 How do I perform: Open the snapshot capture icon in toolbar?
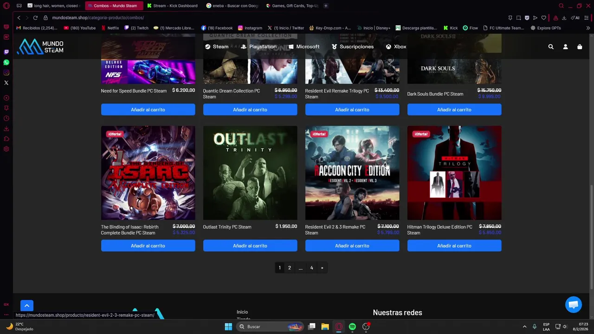point(518,18)
